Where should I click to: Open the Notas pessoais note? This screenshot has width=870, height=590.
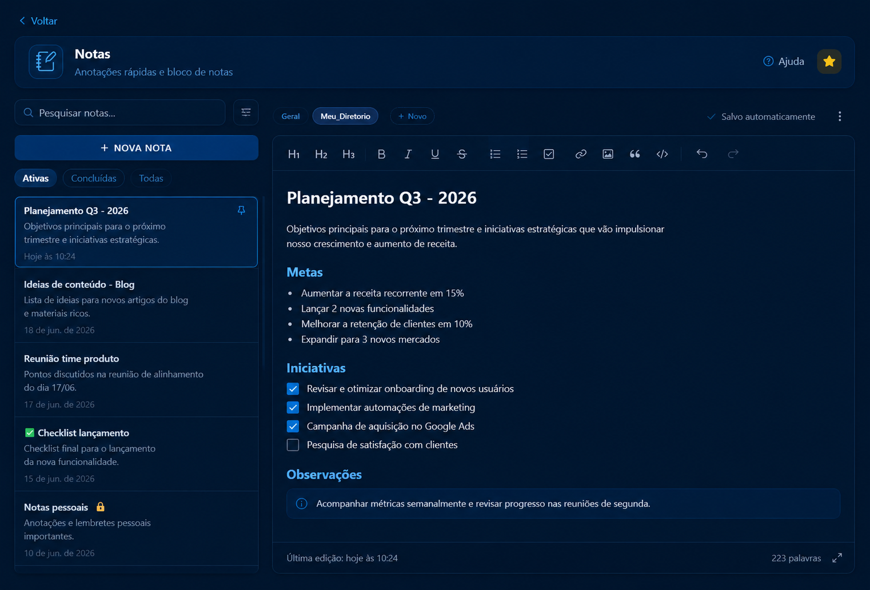point(137,529)
